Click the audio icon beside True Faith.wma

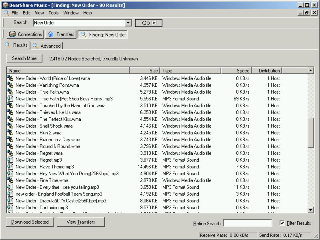9,92
